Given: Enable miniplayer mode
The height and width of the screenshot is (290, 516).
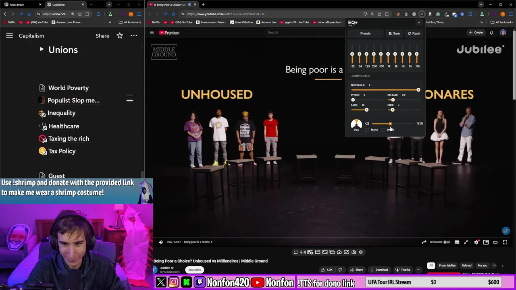Looking at the screenshot, I should (x=486, y=242).
